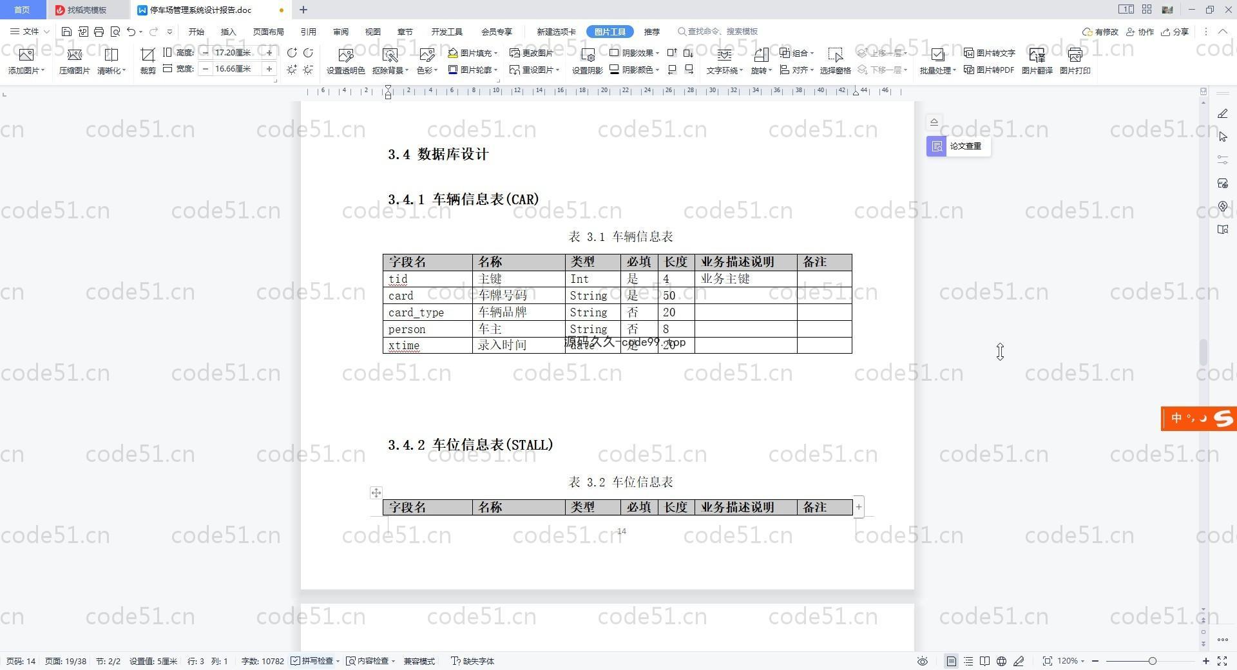Click the Collaborate (协作) button
1237x670 pixels.
pos(1140,32)
